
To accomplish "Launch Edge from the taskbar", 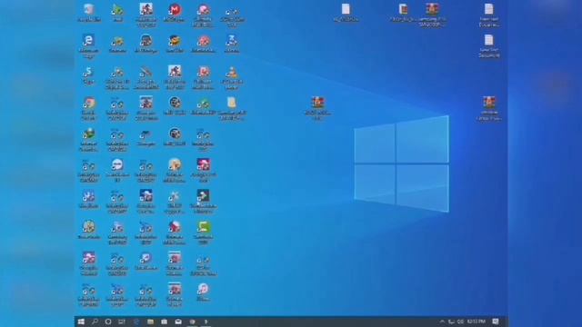I will tap(135, 322).
